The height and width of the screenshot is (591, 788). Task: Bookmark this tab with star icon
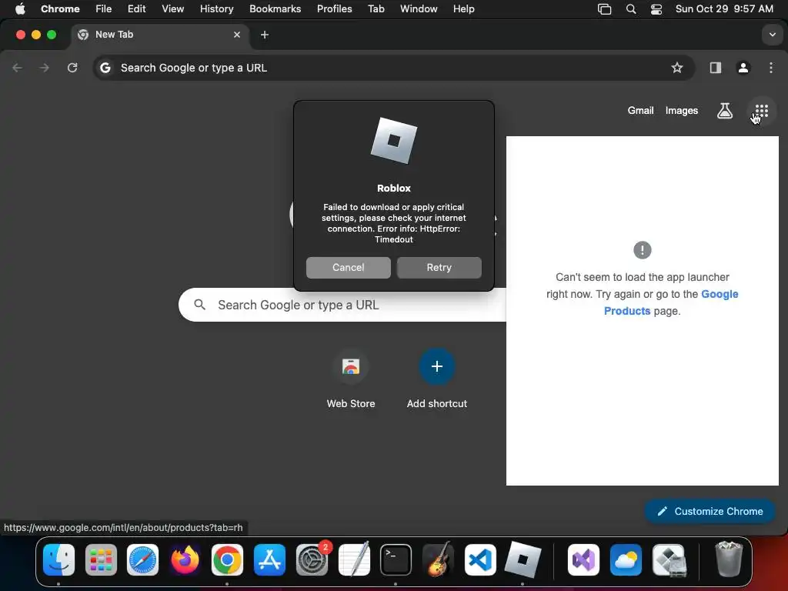pyautogui.click(x=676, y=68)
